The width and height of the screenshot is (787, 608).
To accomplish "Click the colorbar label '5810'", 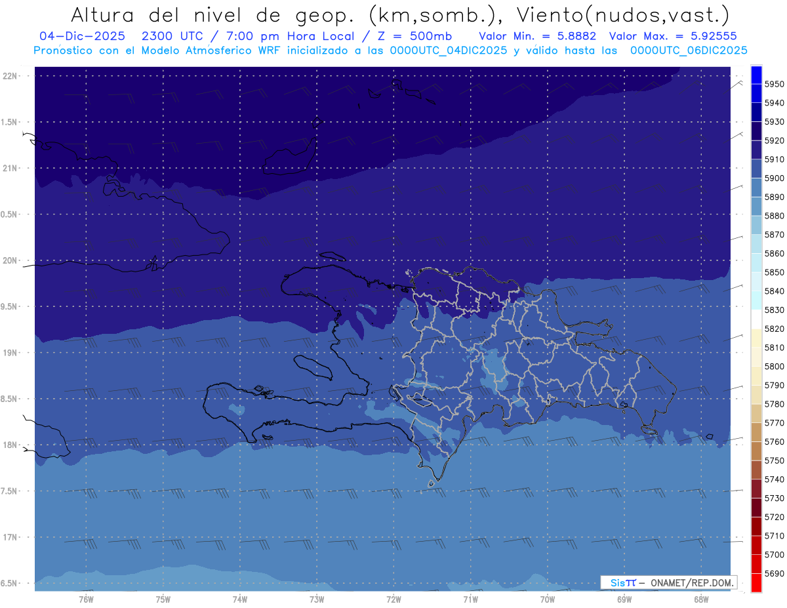I will coord(775,348).
